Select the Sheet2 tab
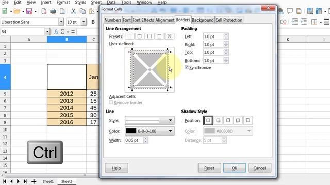The image size is (330, 185). coord(67,181)
